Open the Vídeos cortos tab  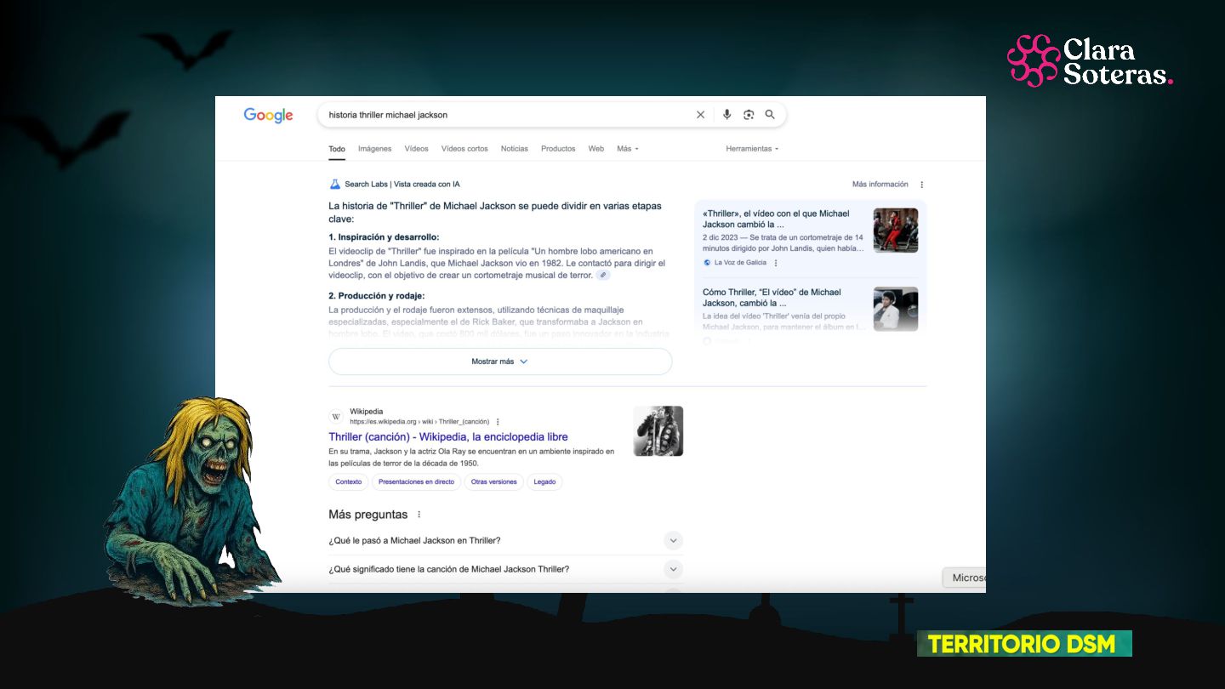[x=464, y=149]
